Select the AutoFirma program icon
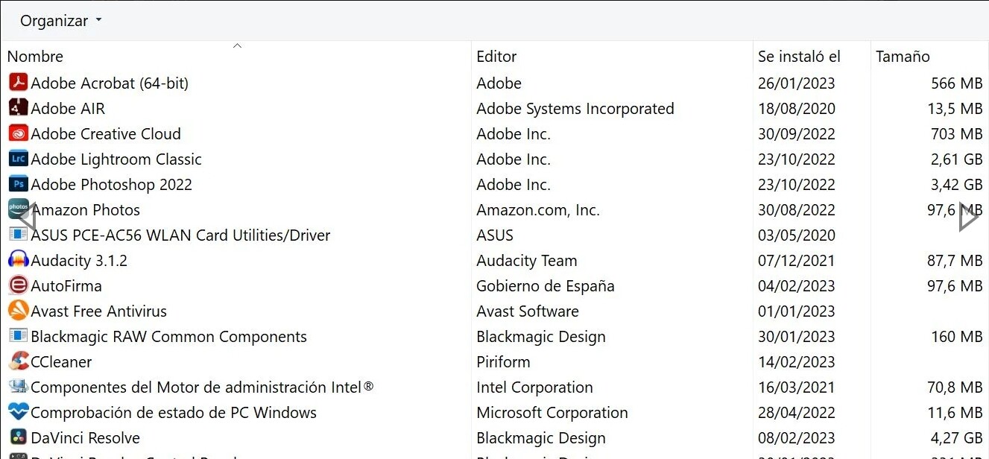Screen dimensions: 989x459 [x=18, y=285]
